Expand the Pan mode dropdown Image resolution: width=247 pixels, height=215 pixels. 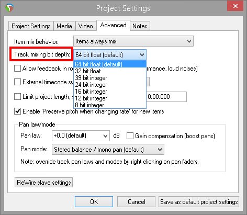108,150
